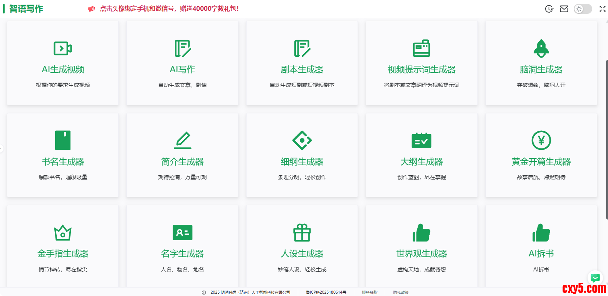
Task: Click the description 根据你的要求生成视频
Action: coord(63,85)
